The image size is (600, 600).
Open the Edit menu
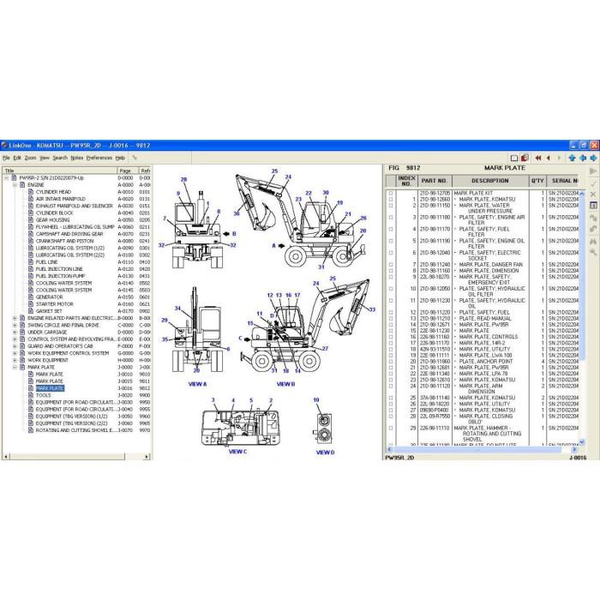(x=17, y=158)
